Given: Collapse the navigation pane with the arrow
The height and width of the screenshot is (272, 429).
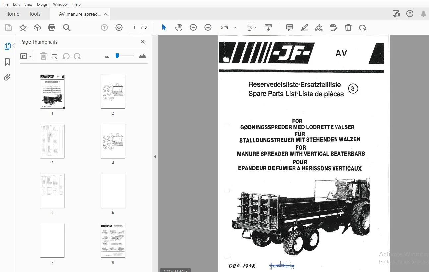Looking at the screenshot, I should coord(155,157).
